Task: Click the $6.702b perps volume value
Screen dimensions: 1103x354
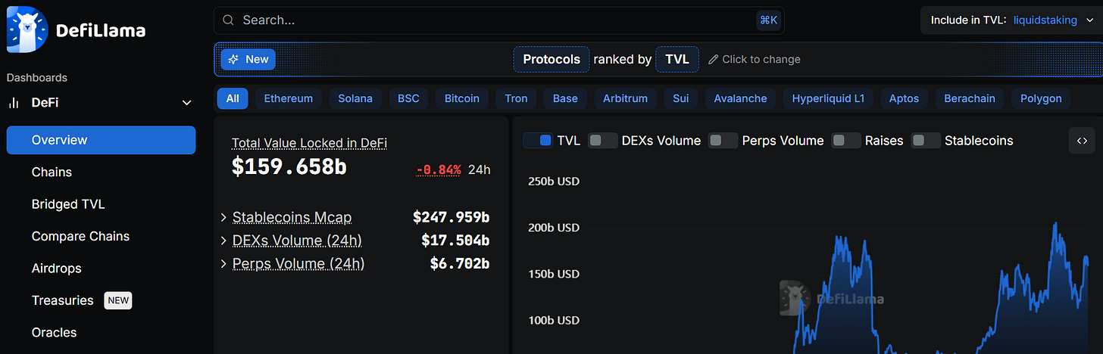Action: pyautogui.click(x=460, y=264)
